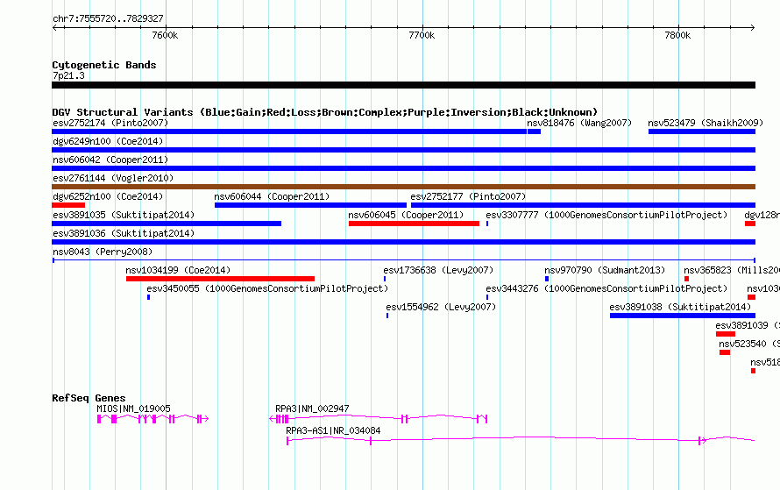This screenshot has width=780, height=490.
Task: Click the Cytogenetic Bands track title
Action: [x=104, y=65]
